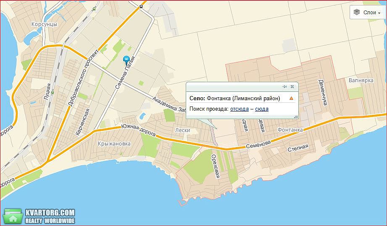Click the Семена Палия street label
This screenshot has height=226, width=387.
125,73
